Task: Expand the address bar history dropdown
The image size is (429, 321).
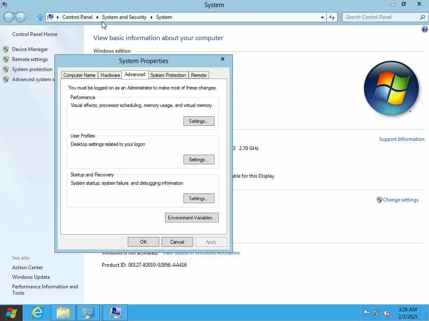Action: click(x=322, y=17)
